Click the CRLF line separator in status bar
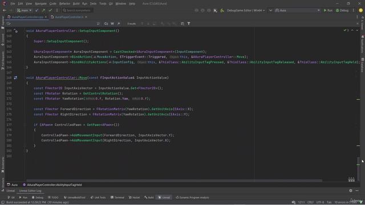Screen dimensions: 365x205 click(x=310, y=203)
